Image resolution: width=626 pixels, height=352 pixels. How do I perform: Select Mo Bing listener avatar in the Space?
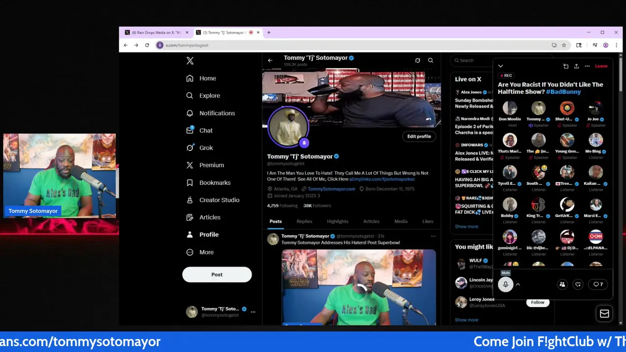point(596,140)
